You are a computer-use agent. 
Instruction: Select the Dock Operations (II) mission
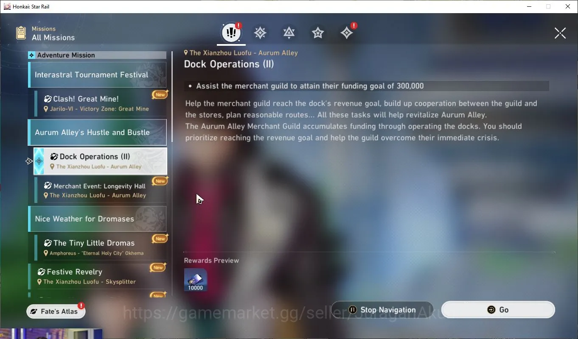pyautogui.click(x=100, y=161)
